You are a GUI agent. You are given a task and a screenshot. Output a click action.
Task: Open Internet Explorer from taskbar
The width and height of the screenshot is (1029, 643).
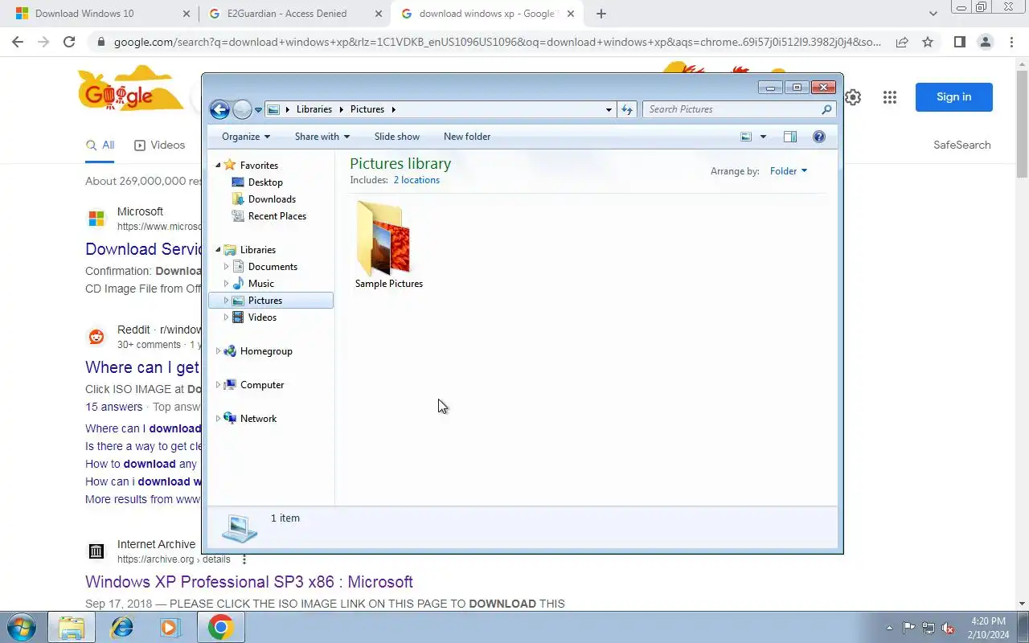[122, 627]
